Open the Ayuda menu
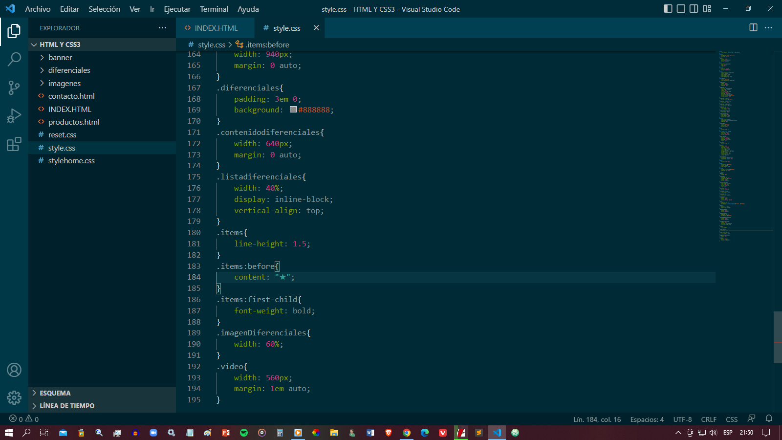This screenshot has height=440, width=782. click(x=248, y=9)
